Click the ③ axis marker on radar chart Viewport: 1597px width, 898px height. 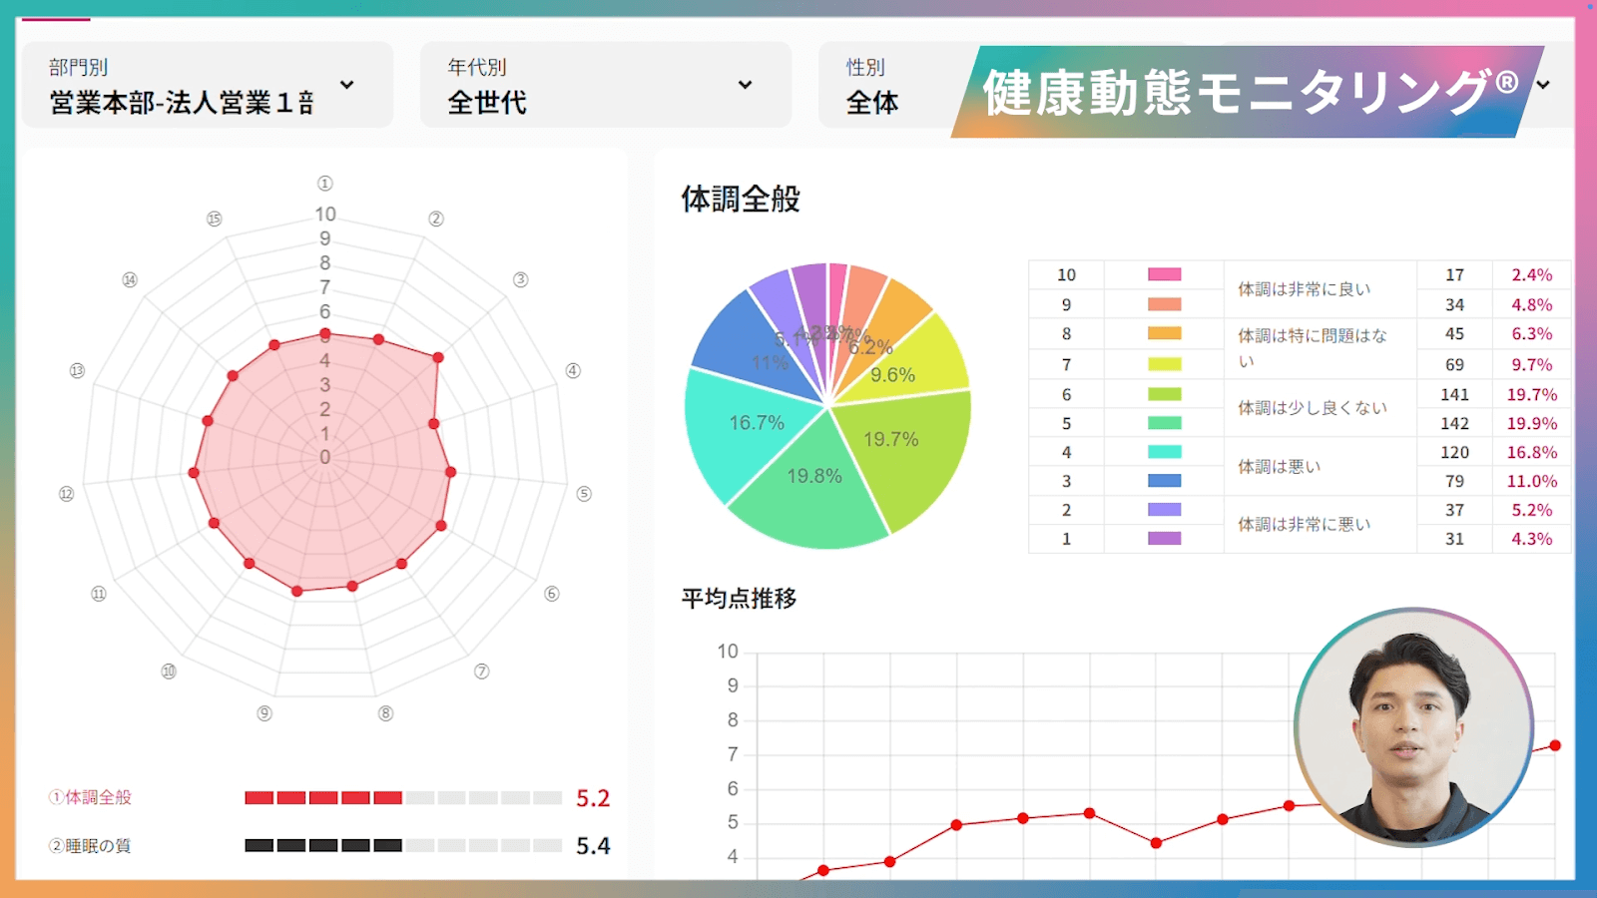point(520,280)
